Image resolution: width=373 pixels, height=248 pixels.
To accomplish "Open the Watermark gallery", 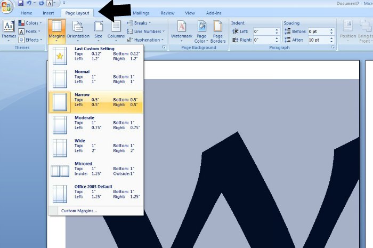I will 182,31.
